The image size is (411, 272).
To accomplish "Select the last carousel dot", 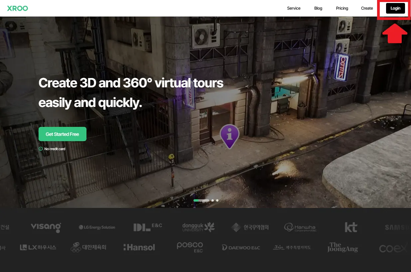I will pyautogui.click(x=217, y=200).
